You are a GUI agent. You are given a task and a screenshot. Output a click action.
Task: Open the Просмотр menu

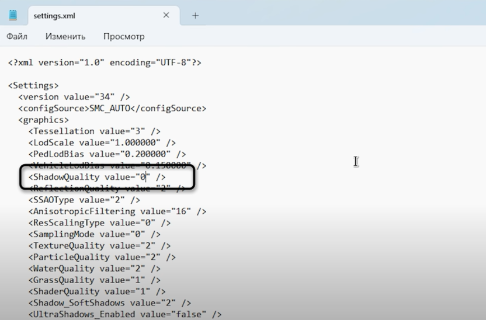(x=124, y=37)
